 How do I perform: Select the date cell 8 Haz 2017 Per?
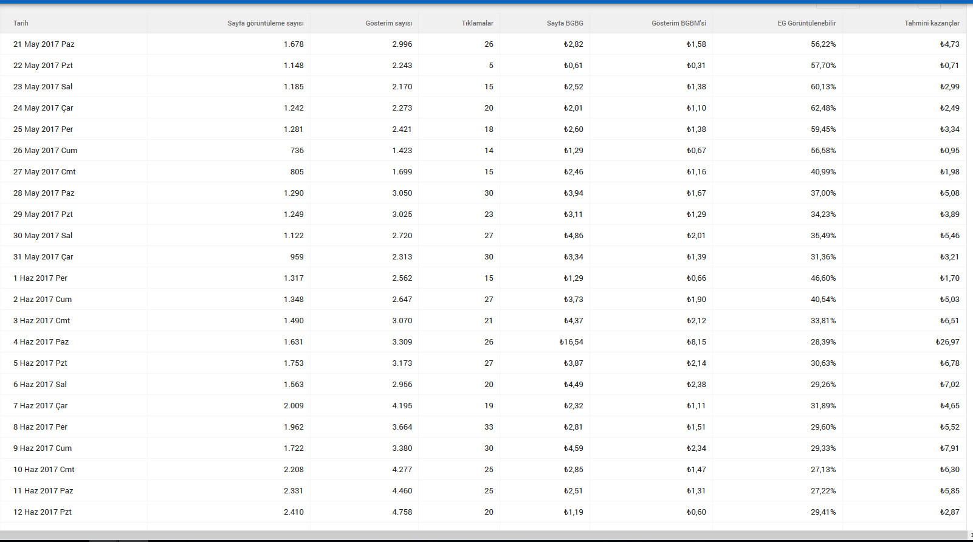tap(40, 427)
